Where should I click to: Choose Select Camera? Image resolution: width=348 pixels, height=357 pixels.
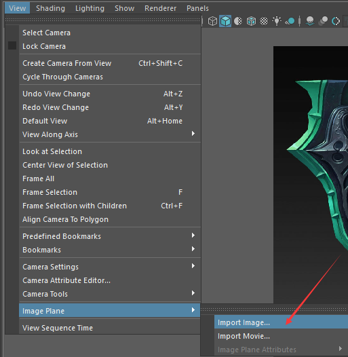click(110, 33)
